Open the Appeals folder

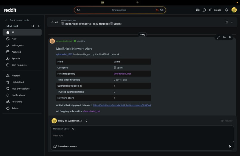click(22, 58)
